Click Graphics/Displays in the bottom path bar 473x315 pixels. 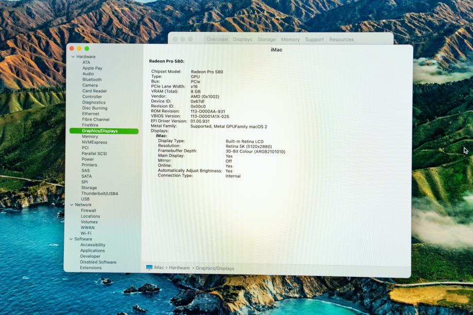pos(215,268)
